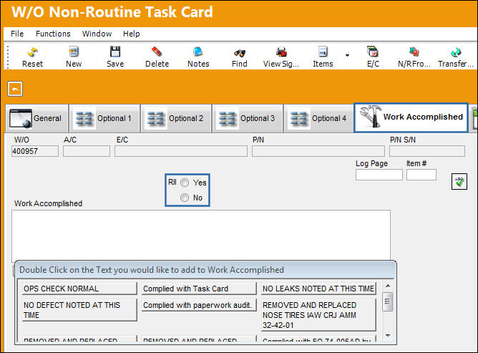The height and width of the screenshot is (353, 478).
Task: Click inside the Work Accomplished text area
Action: (x=201, y=235)
